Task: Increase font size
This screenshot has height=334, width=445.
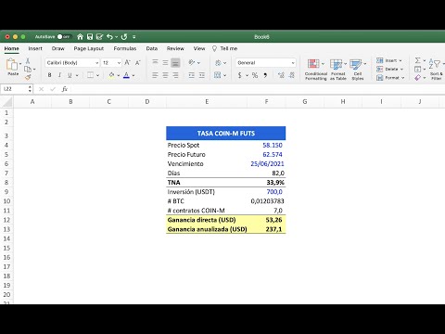Action: 127,63
